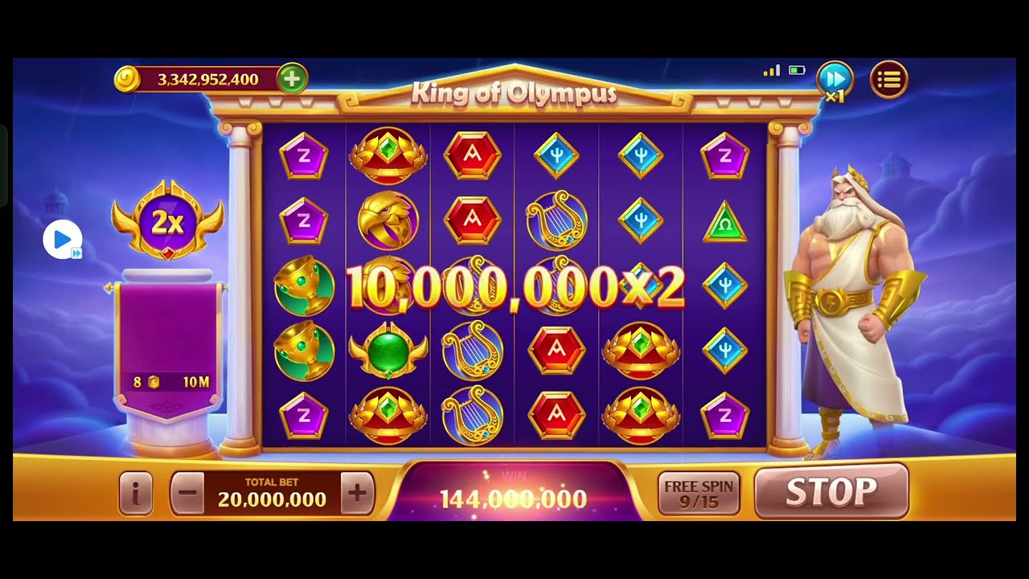Screen dimensions: 1029x579
Task: Tap the 144,000,000 win display
Action: click(x=513, y=499)
